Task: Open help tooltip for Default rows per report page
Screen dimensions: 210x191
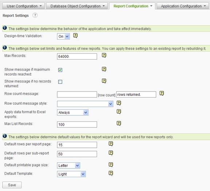Action: point(111,144)
